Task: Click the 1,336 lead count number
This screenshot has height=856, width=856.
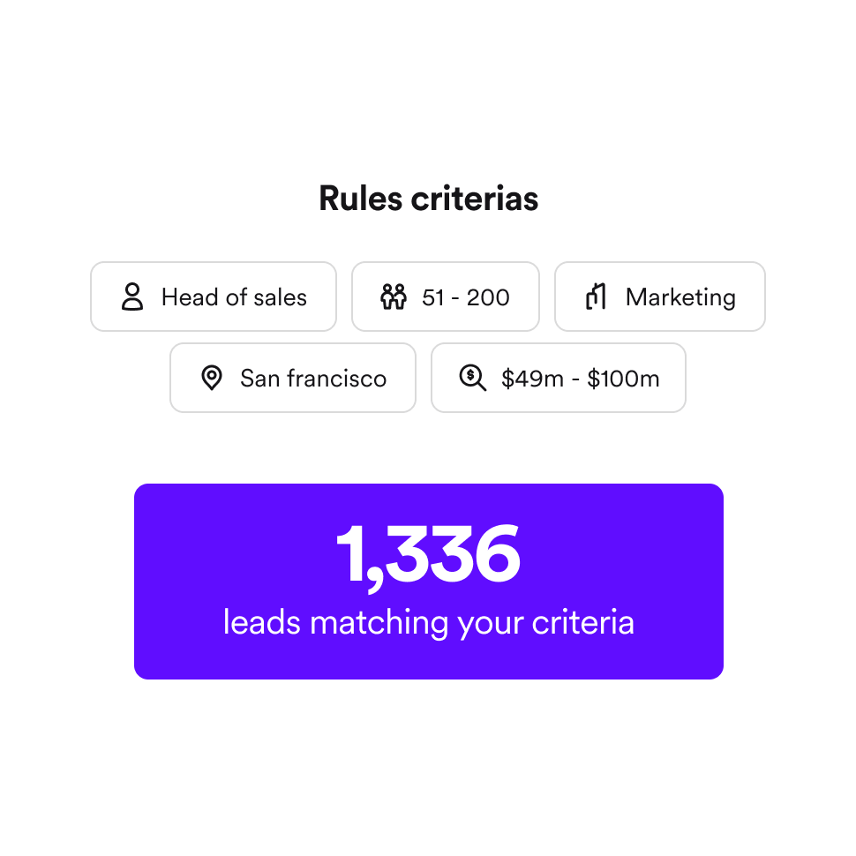Action: [x=429, y=555]
